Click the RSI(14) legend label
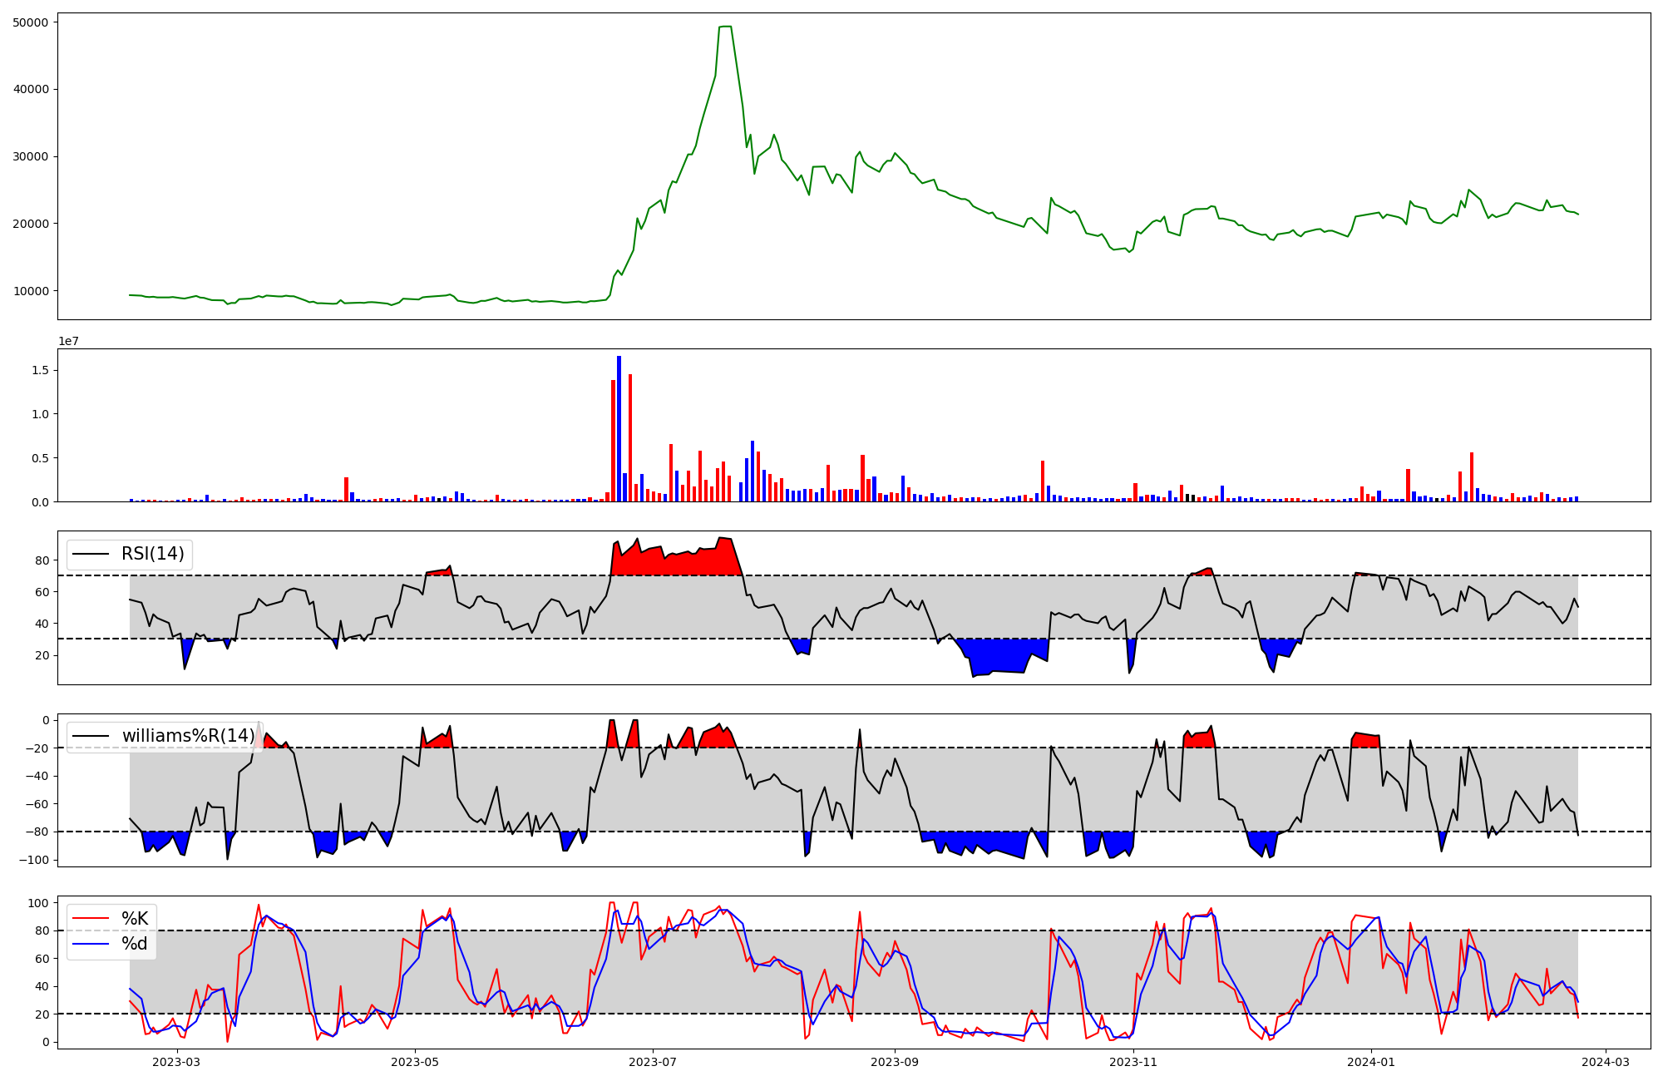This screenshot has width=1663, height=1081. 153,554
